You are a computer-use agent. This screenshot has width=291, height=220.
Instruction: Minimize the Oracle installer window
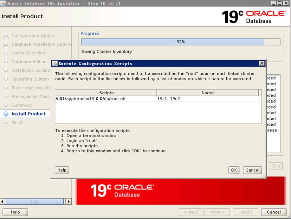[x=273, y=3]
